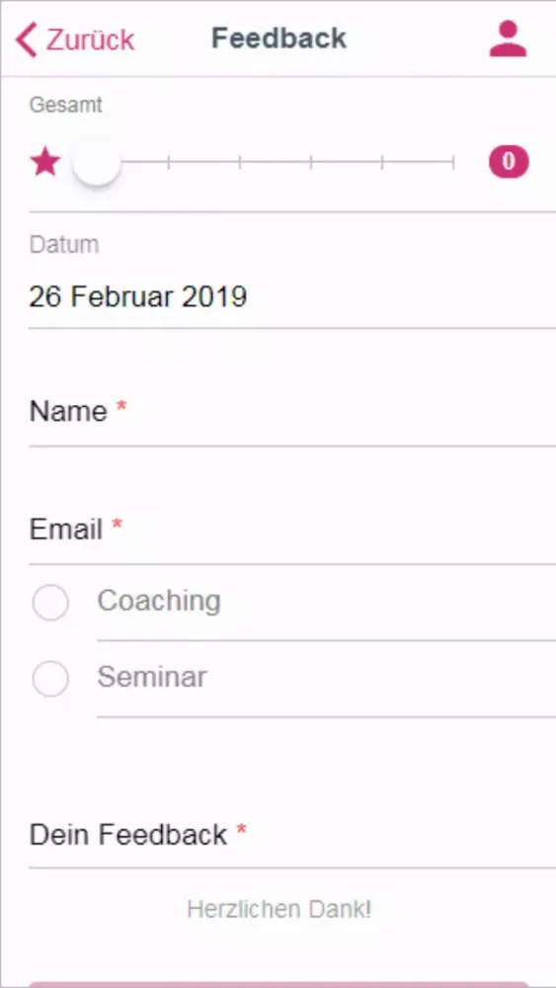Open the Datum date picker field

click(292, 296)
